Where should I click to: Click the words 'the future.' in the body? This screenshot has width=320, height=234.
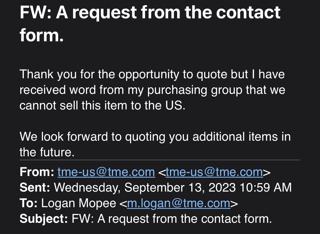click(x=47, y=152)
